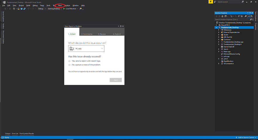The image size is (258, 140).
Task: Click the Solution node icon in tree
Action: (x=217, y=23)
